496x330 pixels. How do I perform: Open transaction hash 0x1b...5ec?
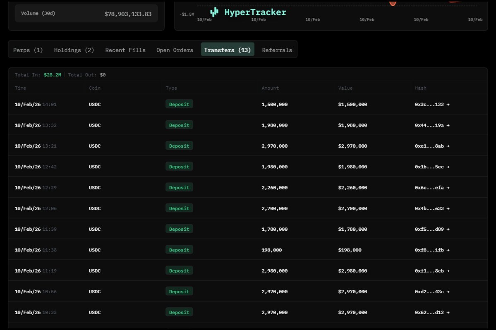point(429,167)
